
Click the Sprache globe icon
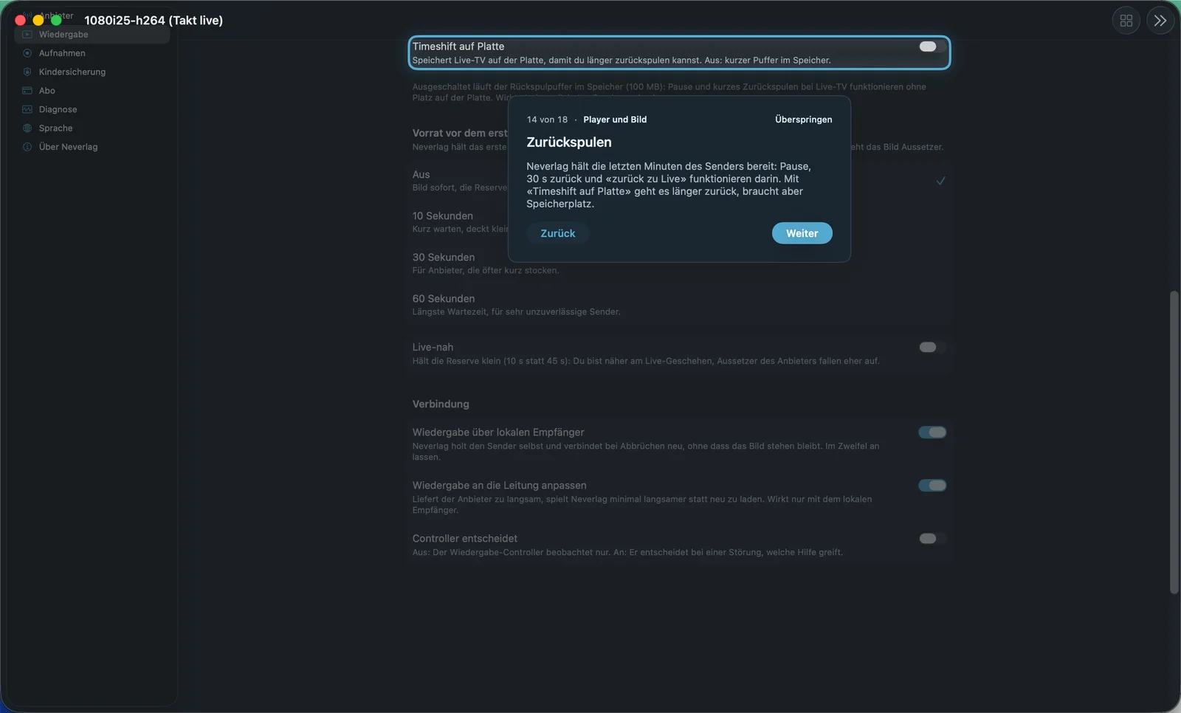coord(27,128)
